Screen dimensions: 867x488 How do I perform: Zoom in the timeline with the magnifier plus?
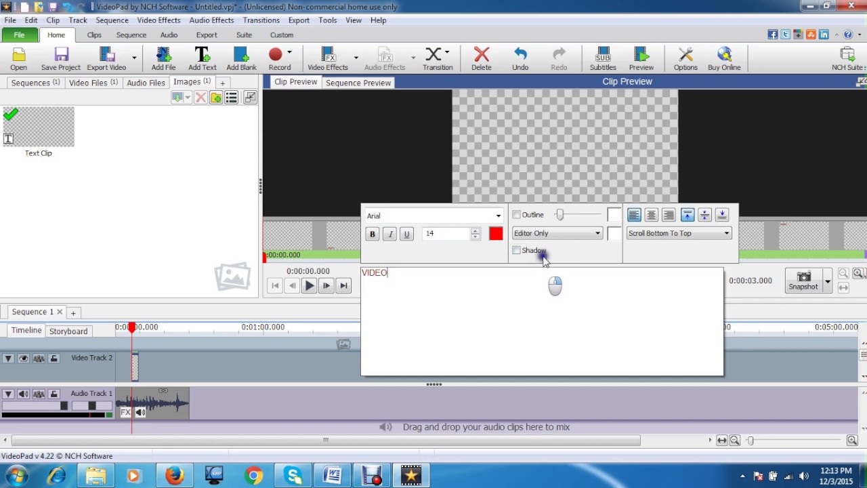pyautogui.click(x=852, y=441)
